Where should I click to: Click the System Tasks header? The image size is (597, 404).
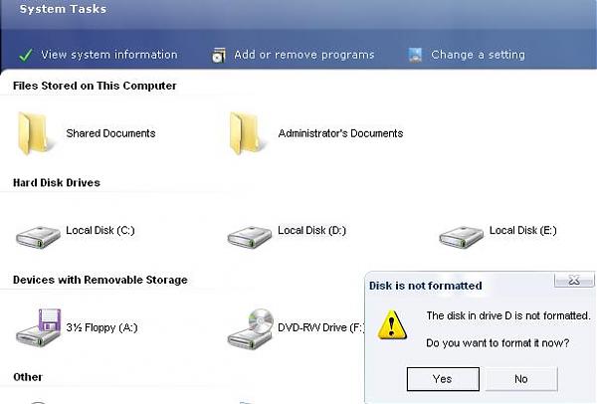[63, 9]
